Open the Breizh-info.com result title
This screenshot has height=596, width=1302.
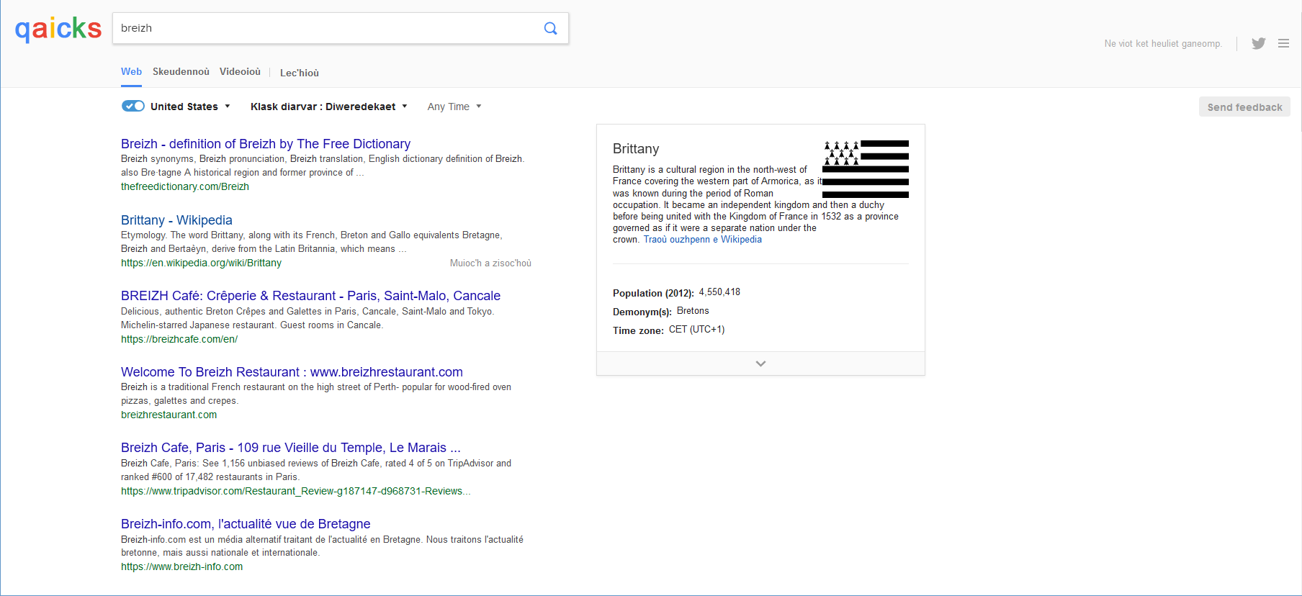pyautogui.click(x=246, y=524)
